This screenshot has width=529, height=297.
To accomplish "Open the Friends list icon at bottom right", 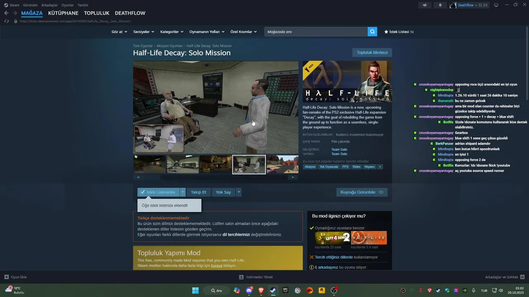I will (x=522, y=277).
